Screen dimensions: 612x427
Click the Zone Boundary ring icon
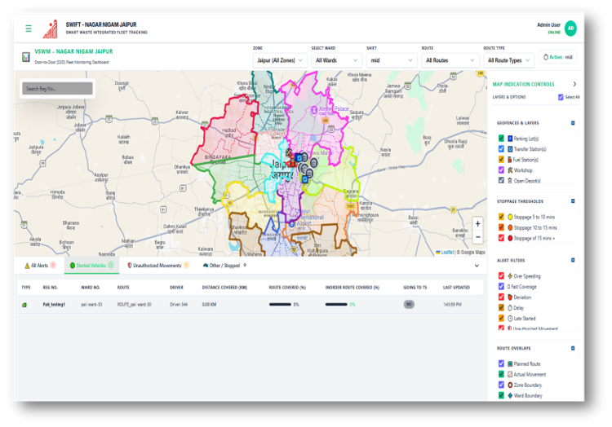point(510,385)
